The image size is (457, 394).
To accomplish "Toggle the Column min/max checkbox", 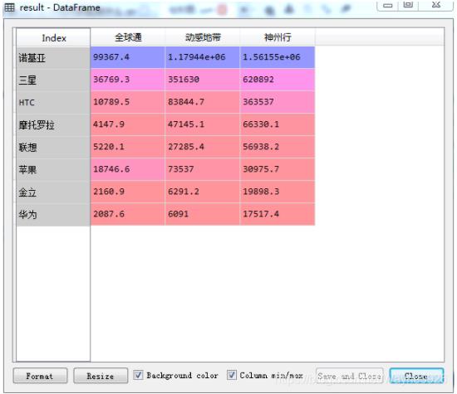I will (x=232, y=375).
